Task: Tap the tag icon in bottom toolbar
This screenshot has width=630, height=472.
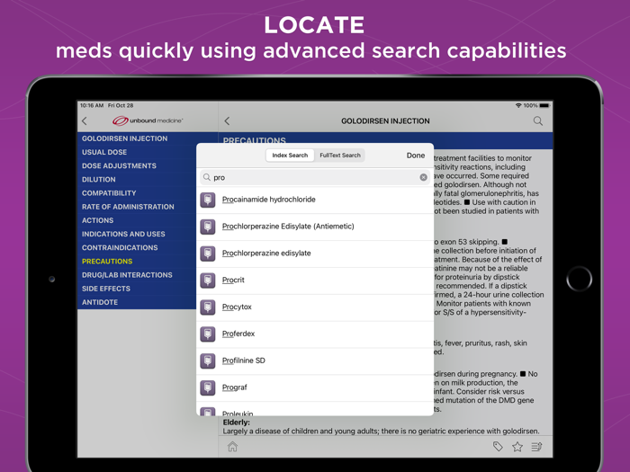Action: [x=498, y=446]
